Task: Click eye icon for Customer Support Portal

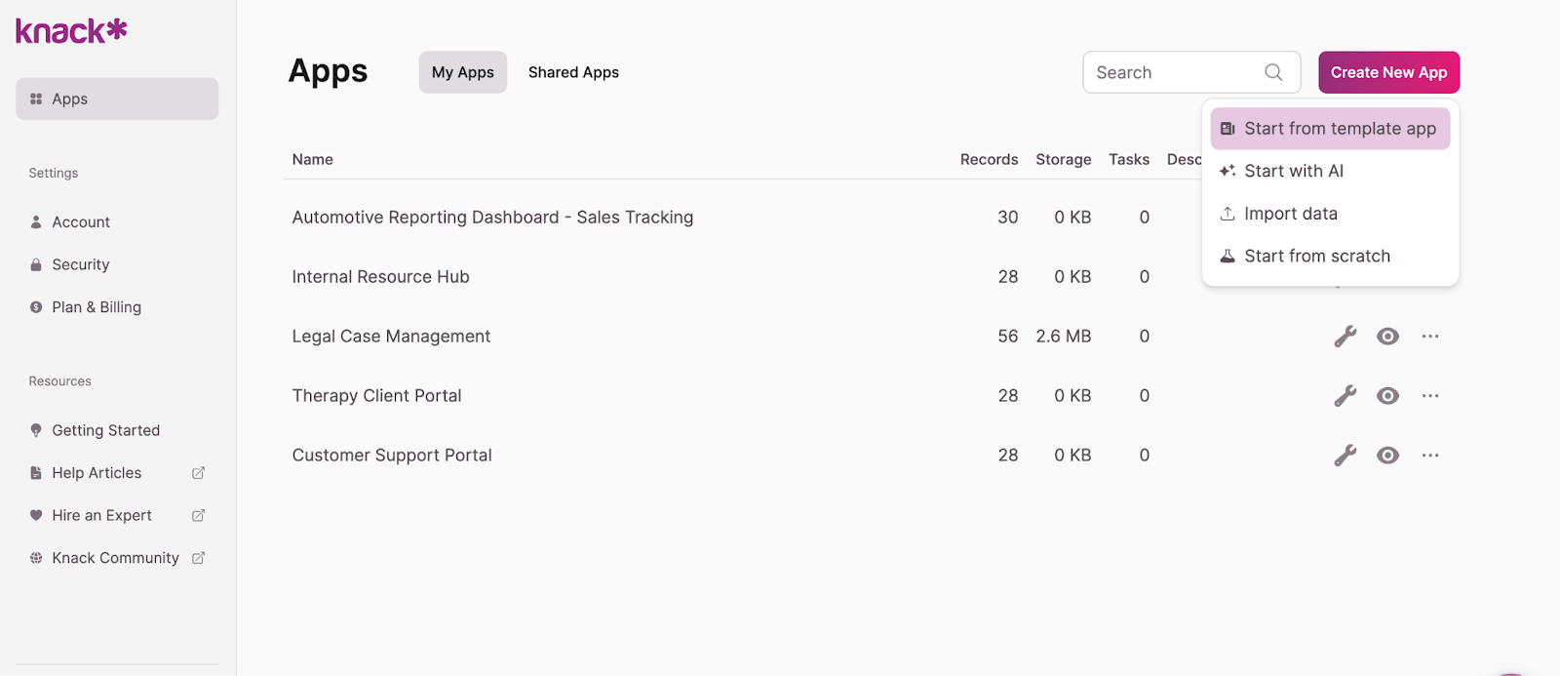Action: [1387, 456]
